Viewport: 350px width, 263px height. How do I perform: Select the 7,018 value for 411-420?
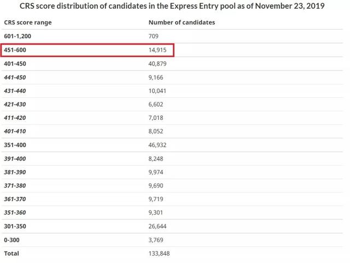pos(156,118)
